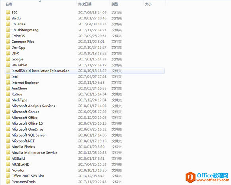
Task: Sort by the 大小 column header
Action: 148,4
